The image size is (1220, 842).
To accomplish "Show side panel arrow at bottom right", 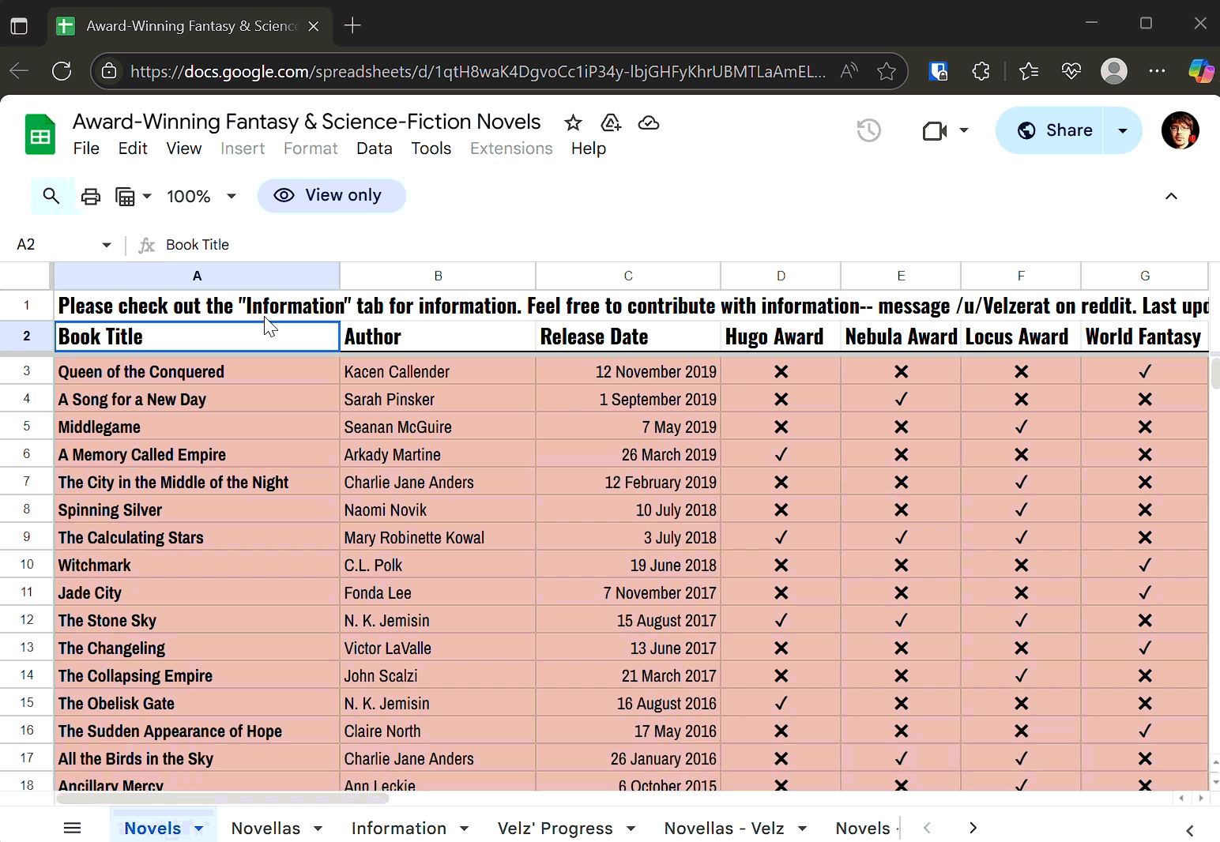I will 1190,830.
